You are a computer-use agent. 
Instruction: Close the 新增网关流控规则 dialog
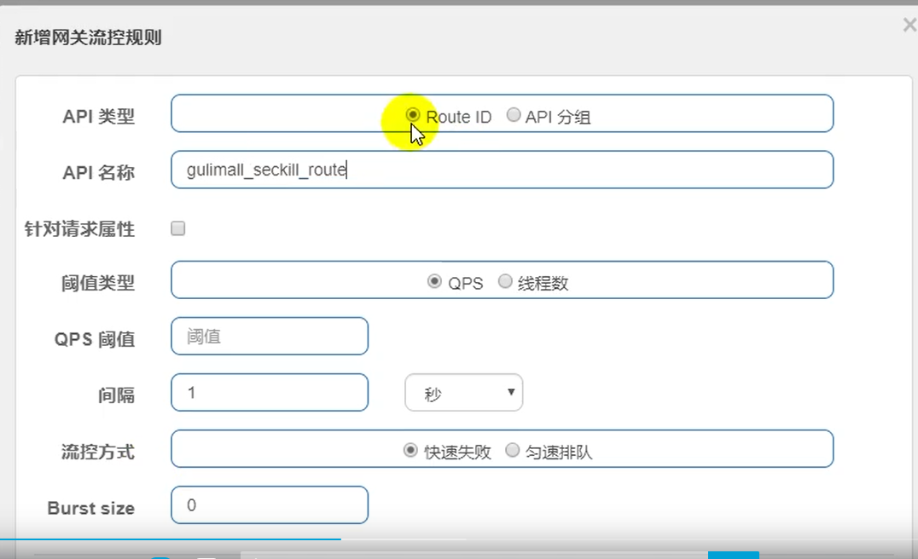pyautogui.click(x=909, y=25)
